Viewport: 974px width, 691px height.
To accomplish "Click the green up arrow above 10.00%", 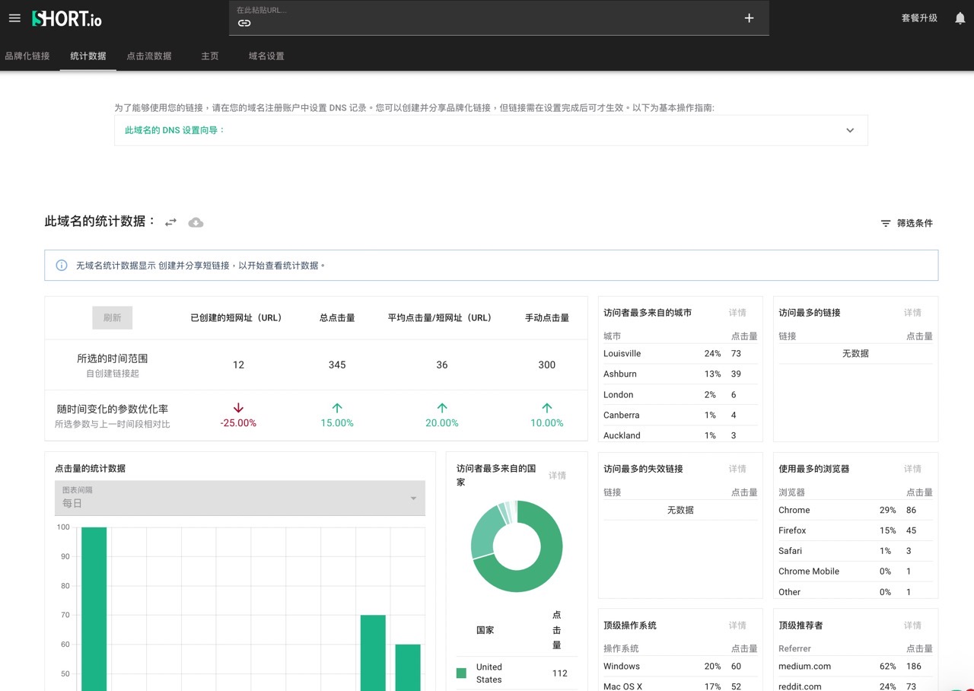I will pyautogui.click(x=547, y=408).
